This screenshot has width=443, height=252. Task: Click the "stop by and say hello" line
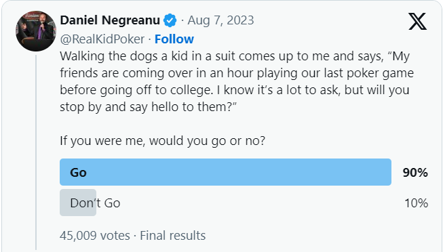tap(148, 107)
